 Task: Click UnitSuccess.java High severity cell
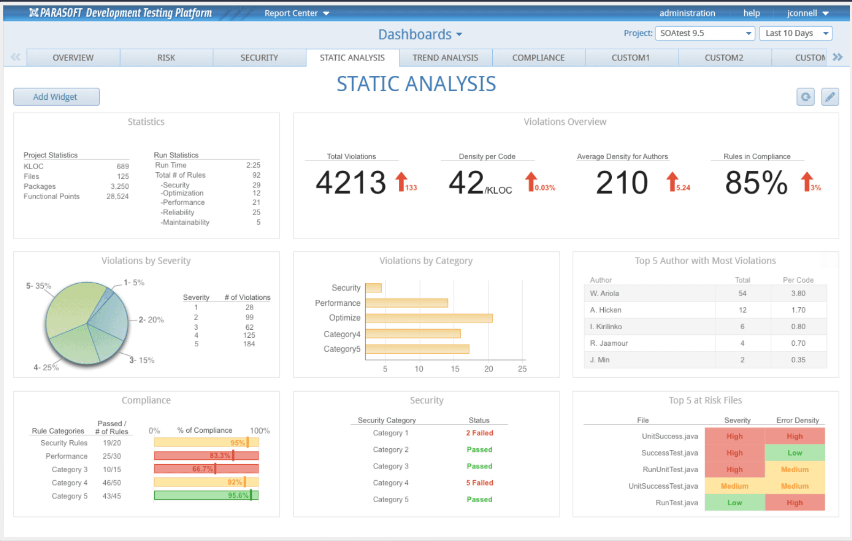(x=734, y=436)
